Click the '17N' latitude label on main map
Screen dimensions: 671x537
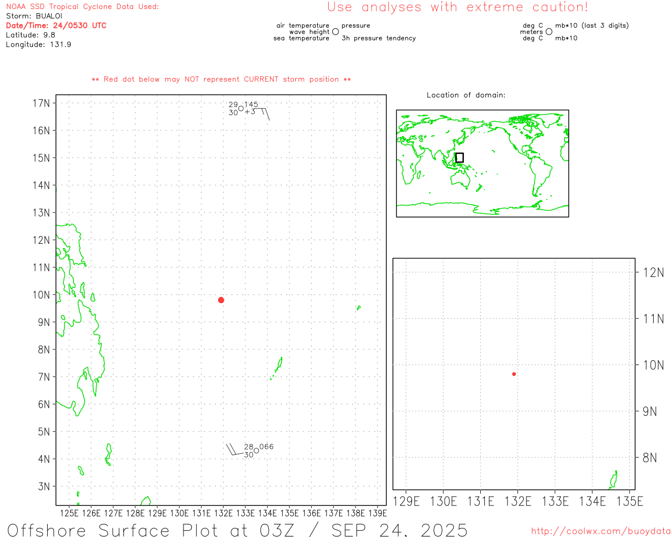[x=41, y=103]
